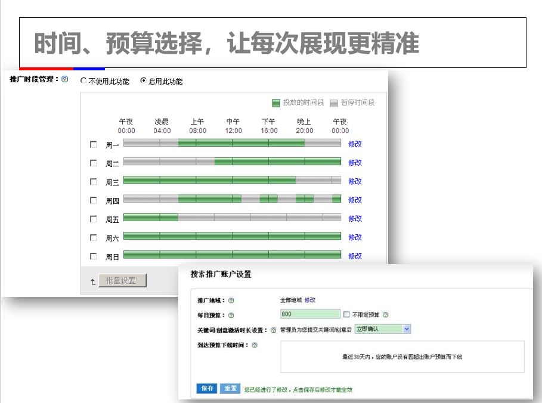Click the 周日 time schedule bar

pos(233,255)
